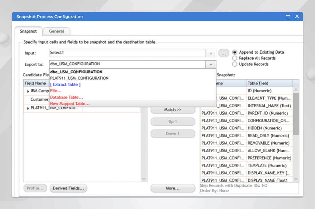Image resolution: width=315 pixels, height=209 pixels.
Task: Open the Input dropdown arrow
Action: coord(211,53)
